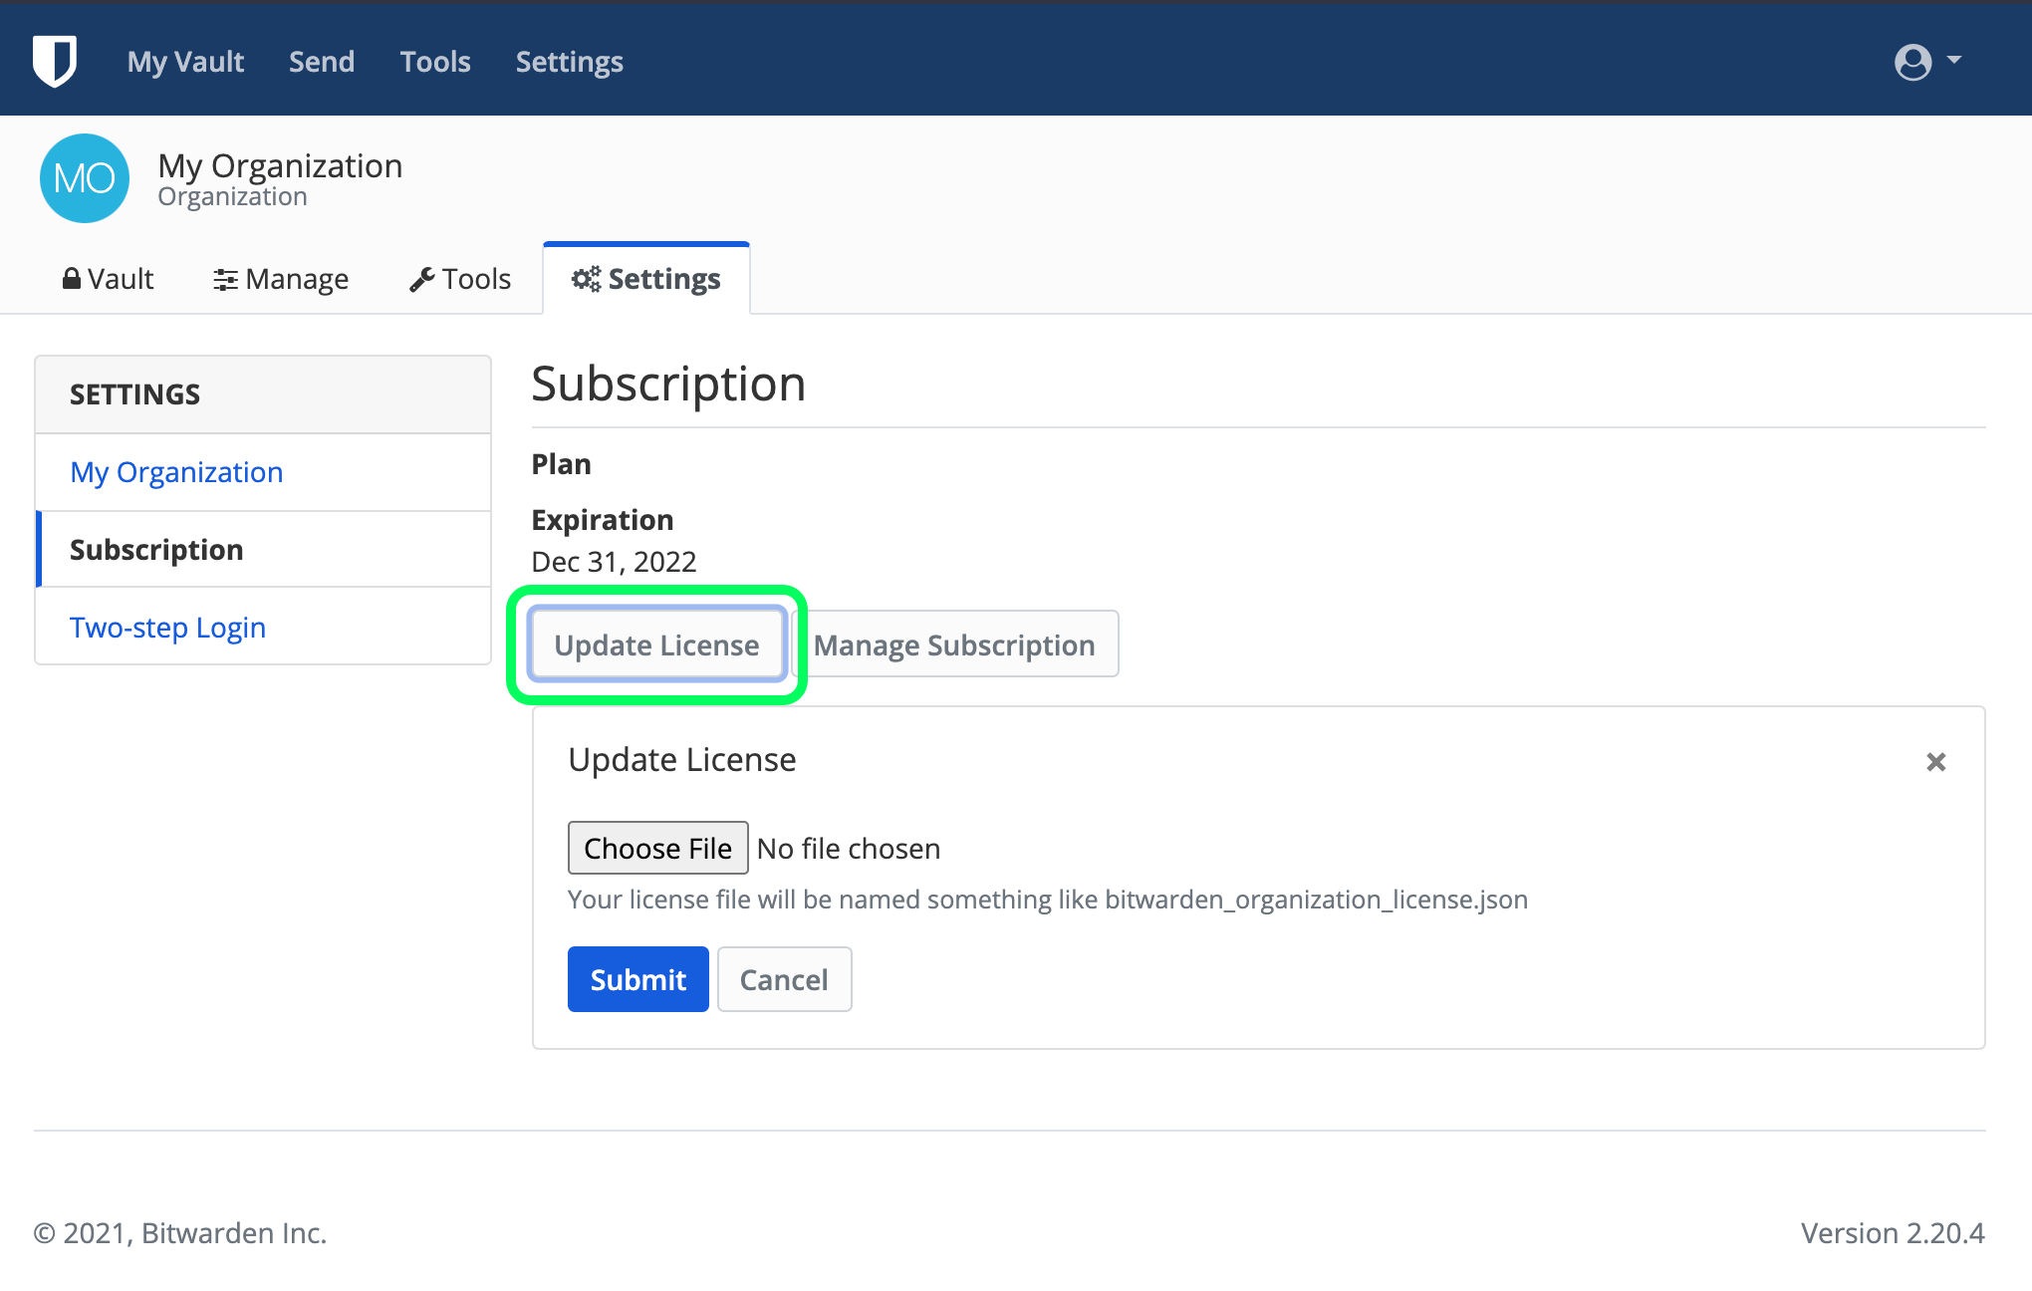Expand the account dropdown caret
The image size is (2032, 1291).
[x=1954, y=60]
